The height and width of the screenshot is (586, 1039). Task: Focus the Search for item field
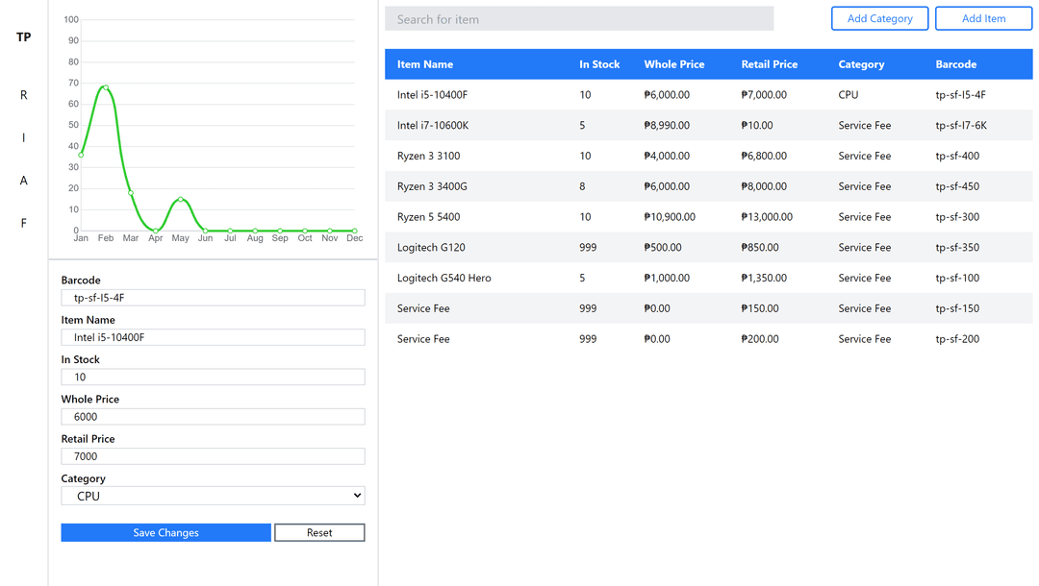tap(579, 19)
